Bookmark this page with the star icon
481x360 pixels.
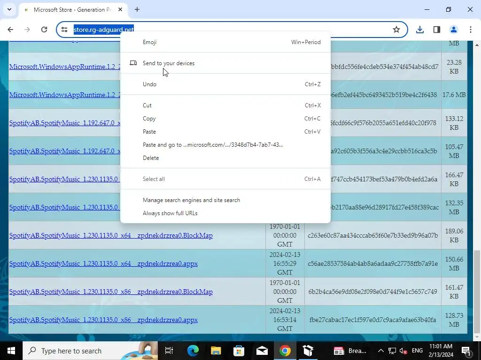(x=396, y=30)
